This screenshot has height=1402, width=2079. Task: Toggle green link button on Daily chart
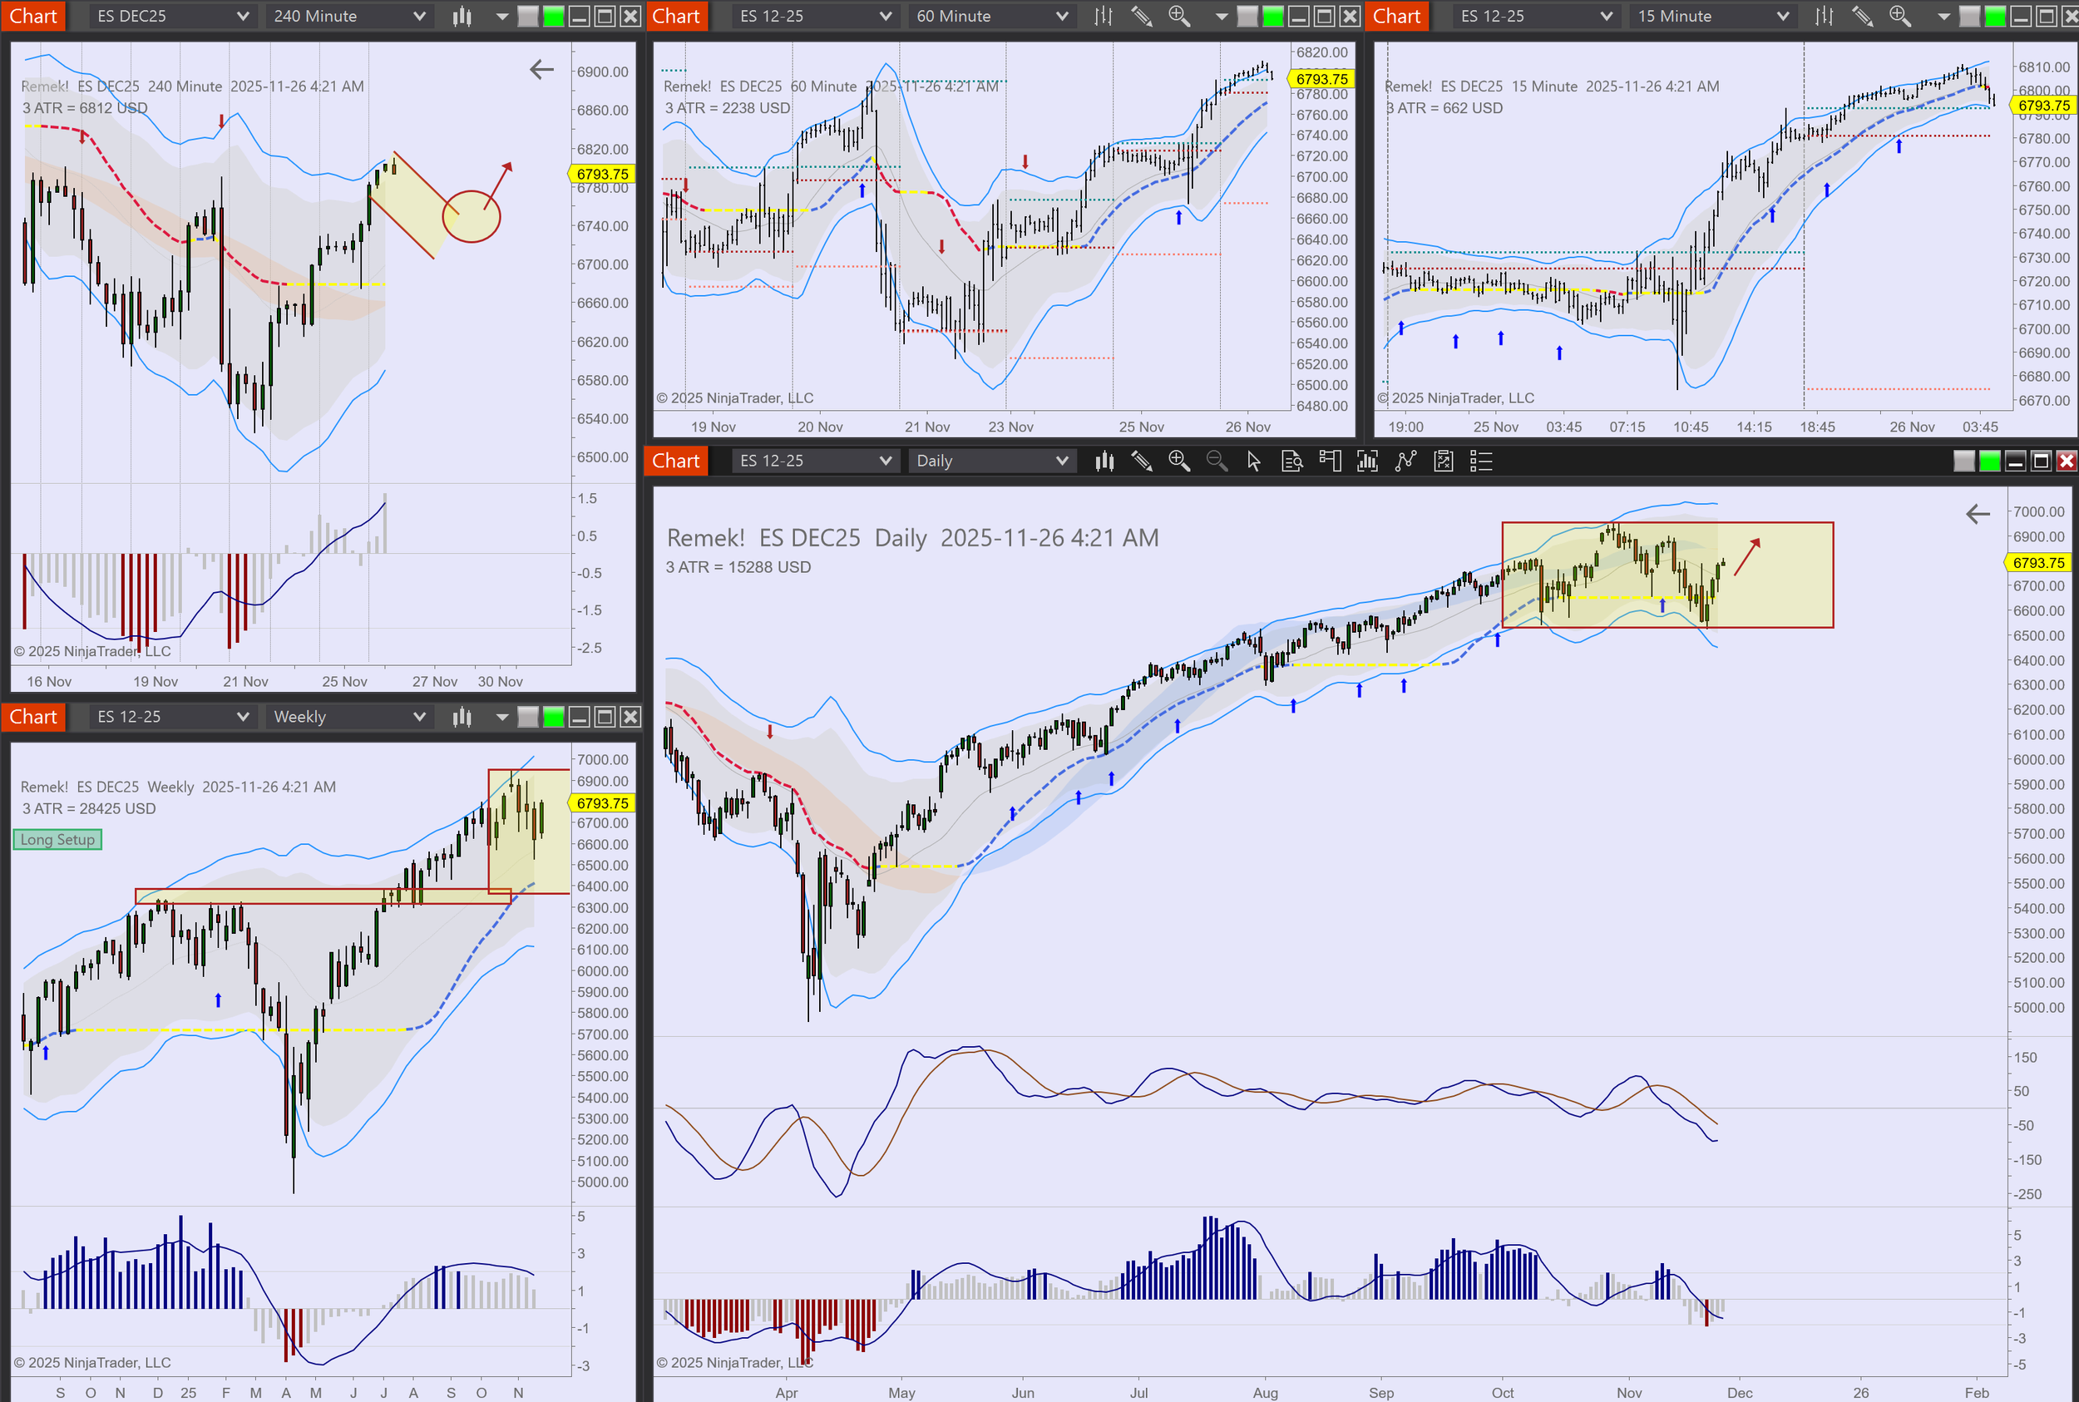[x=1989, y=461]
